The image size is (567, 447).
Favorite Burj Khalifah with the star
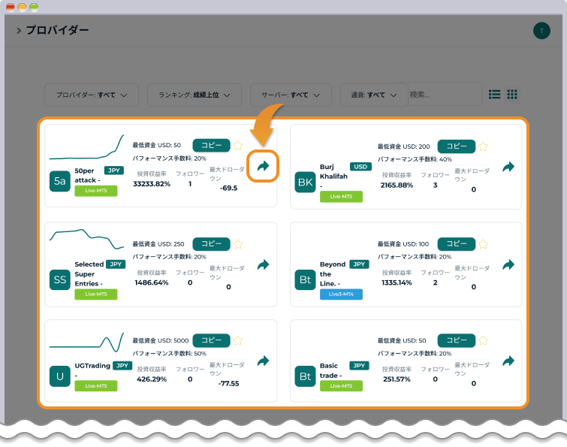tap(483, 146)
